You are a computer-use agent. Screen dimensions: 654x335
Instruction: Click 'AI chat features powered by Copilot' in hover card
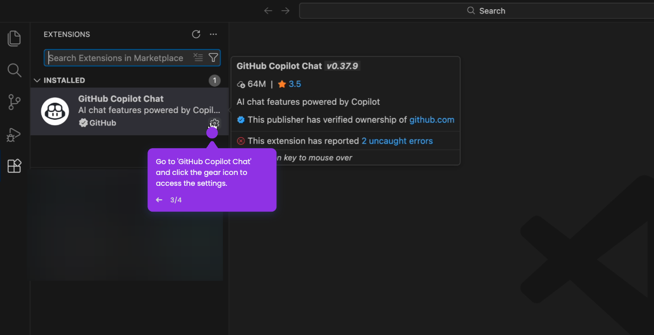[308, 102]
